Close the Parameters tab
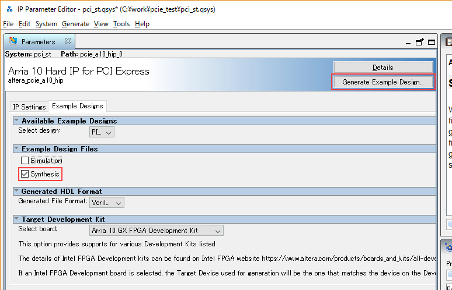The image size is (452, 290). 68,41
